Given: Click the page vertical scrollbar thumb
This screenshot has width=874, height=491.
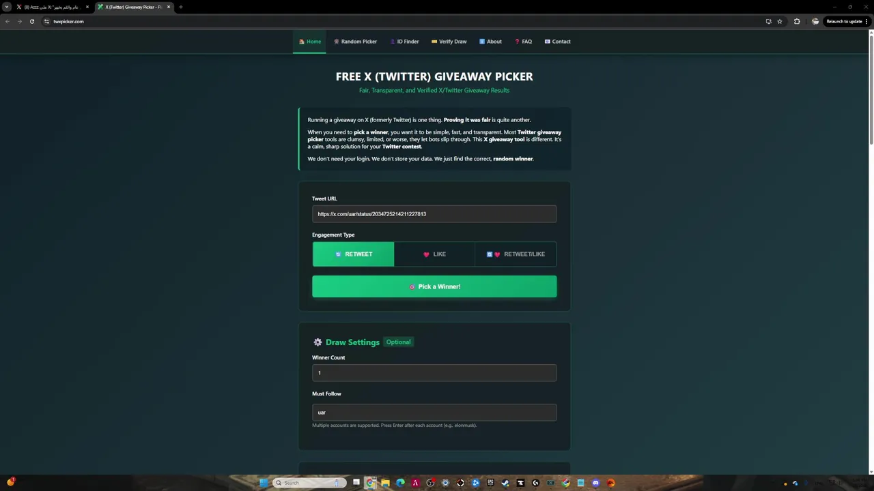Looking at the screenshot, I should [x=871, y=89].
